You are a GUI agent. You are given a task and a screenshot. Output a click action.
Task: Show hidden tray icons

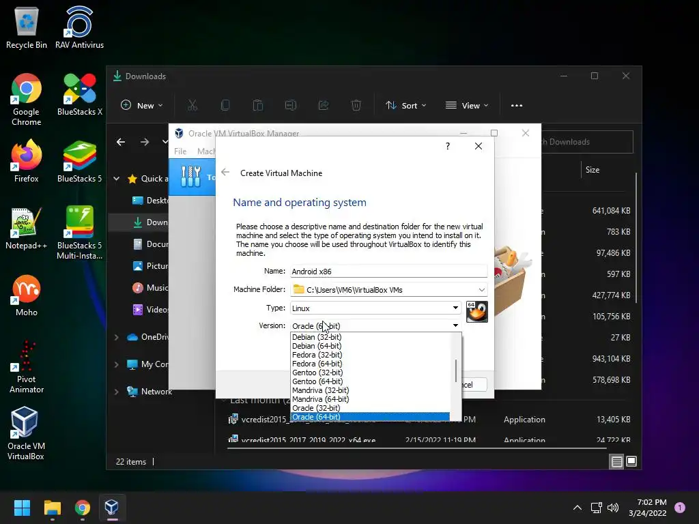pos(577,508)
